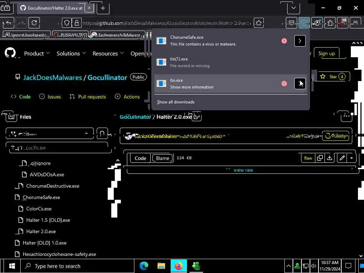This screenshot has width=364, height=273.
Task: Select the tin(1).exe download entry
Action: (x=231, y=62)
